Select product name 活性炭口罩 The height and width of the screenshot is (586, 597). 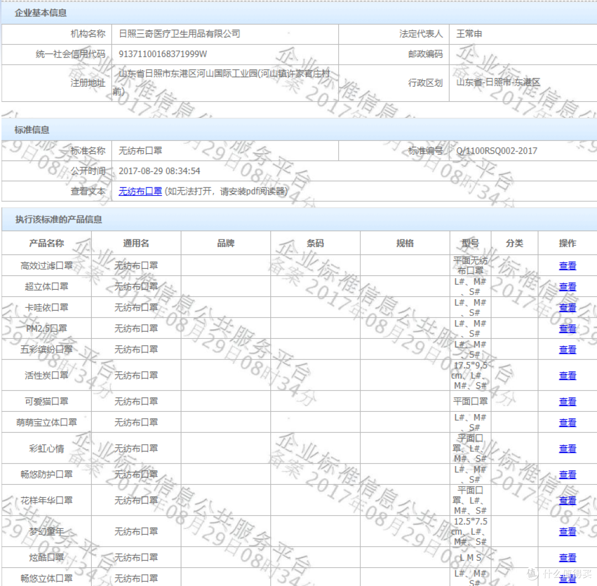coord(46,375)
